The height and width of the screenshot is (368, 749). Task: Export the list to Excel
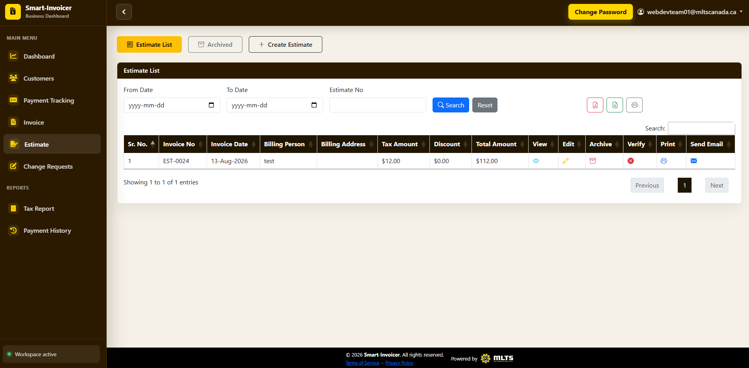pos(615,105)
